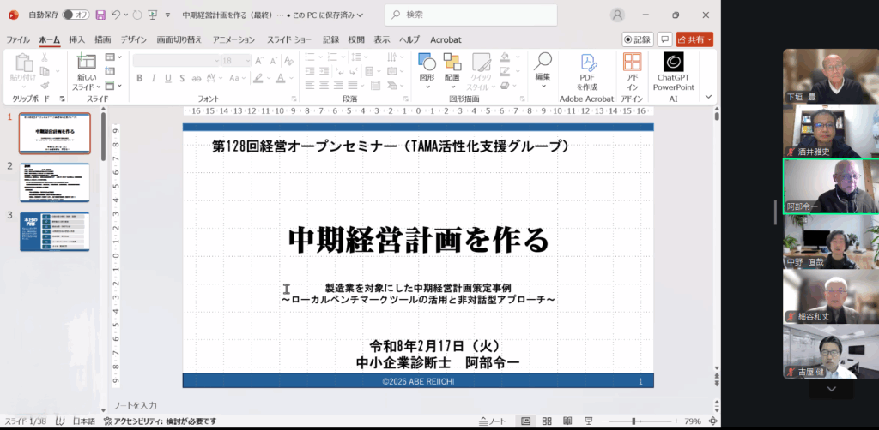Viewport: 879px width, 430px height.
Task: Toggle the ノート notes pane
Action: [x=493, y=421]
